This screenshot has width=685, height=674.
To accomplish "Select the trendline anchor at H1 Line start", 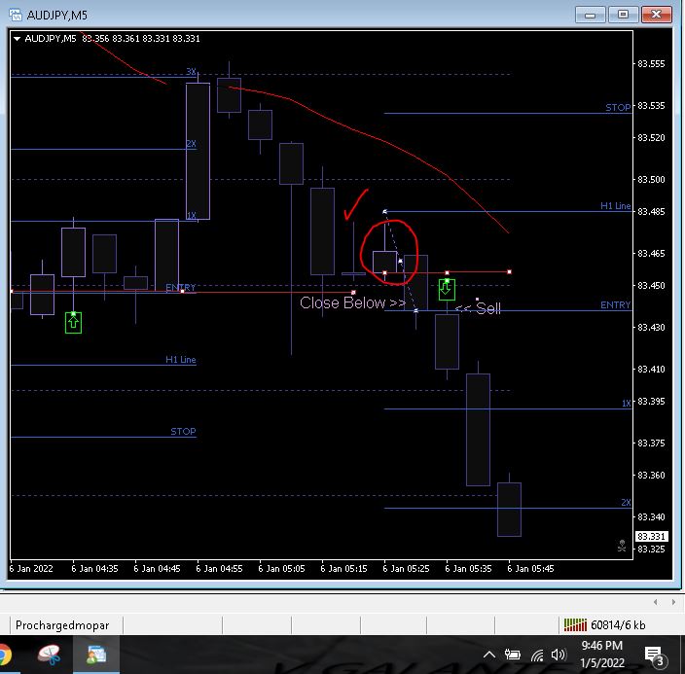I will coord(385,212).
